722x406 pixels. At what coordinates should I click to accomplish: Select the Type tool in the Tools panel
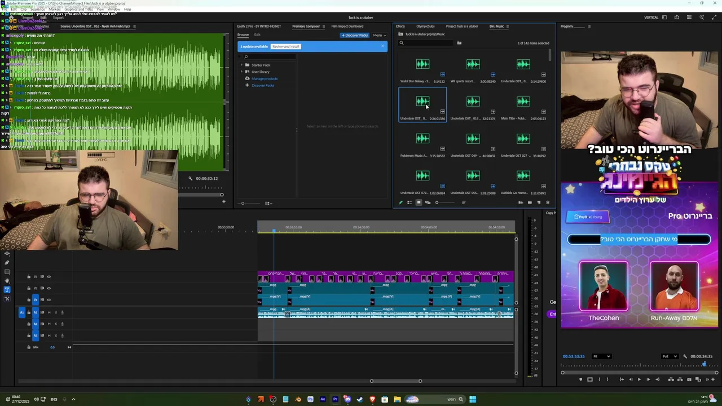tap(7, 290)
